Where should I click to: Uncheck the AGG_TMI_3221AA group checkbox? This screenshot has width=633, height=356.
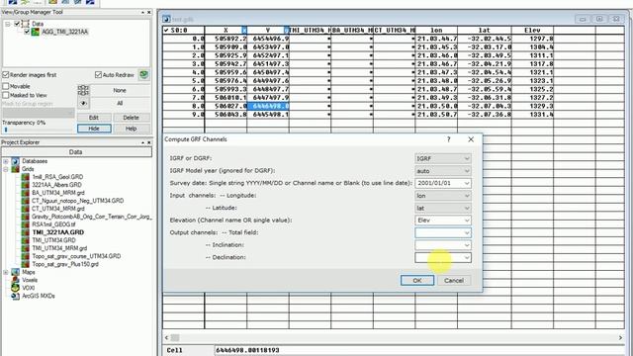[27, 32]
